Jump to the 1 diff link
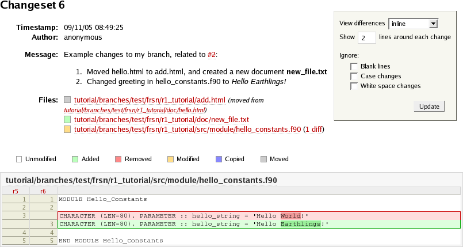This screenshot has width=463, height=247. tap(314, 130)
